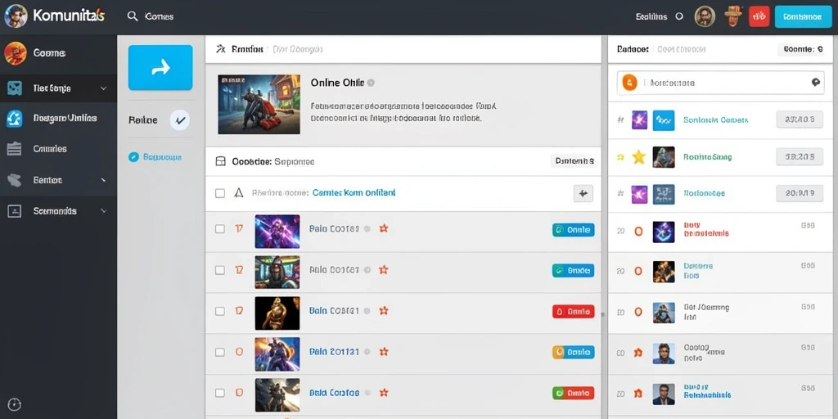The height and width of the screenshot is (419, 838).
Task: Expand the Benton sidebar item chevron
Action: (x=103, y=180)
